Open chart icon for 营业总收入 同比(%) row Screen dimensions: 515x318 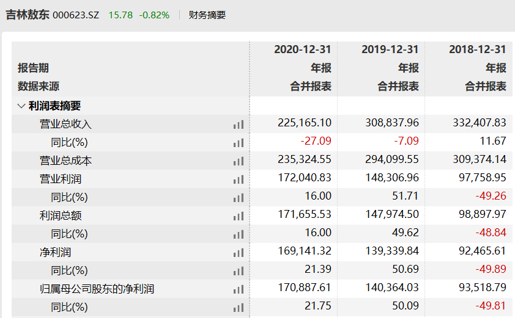tap(239, 143)
